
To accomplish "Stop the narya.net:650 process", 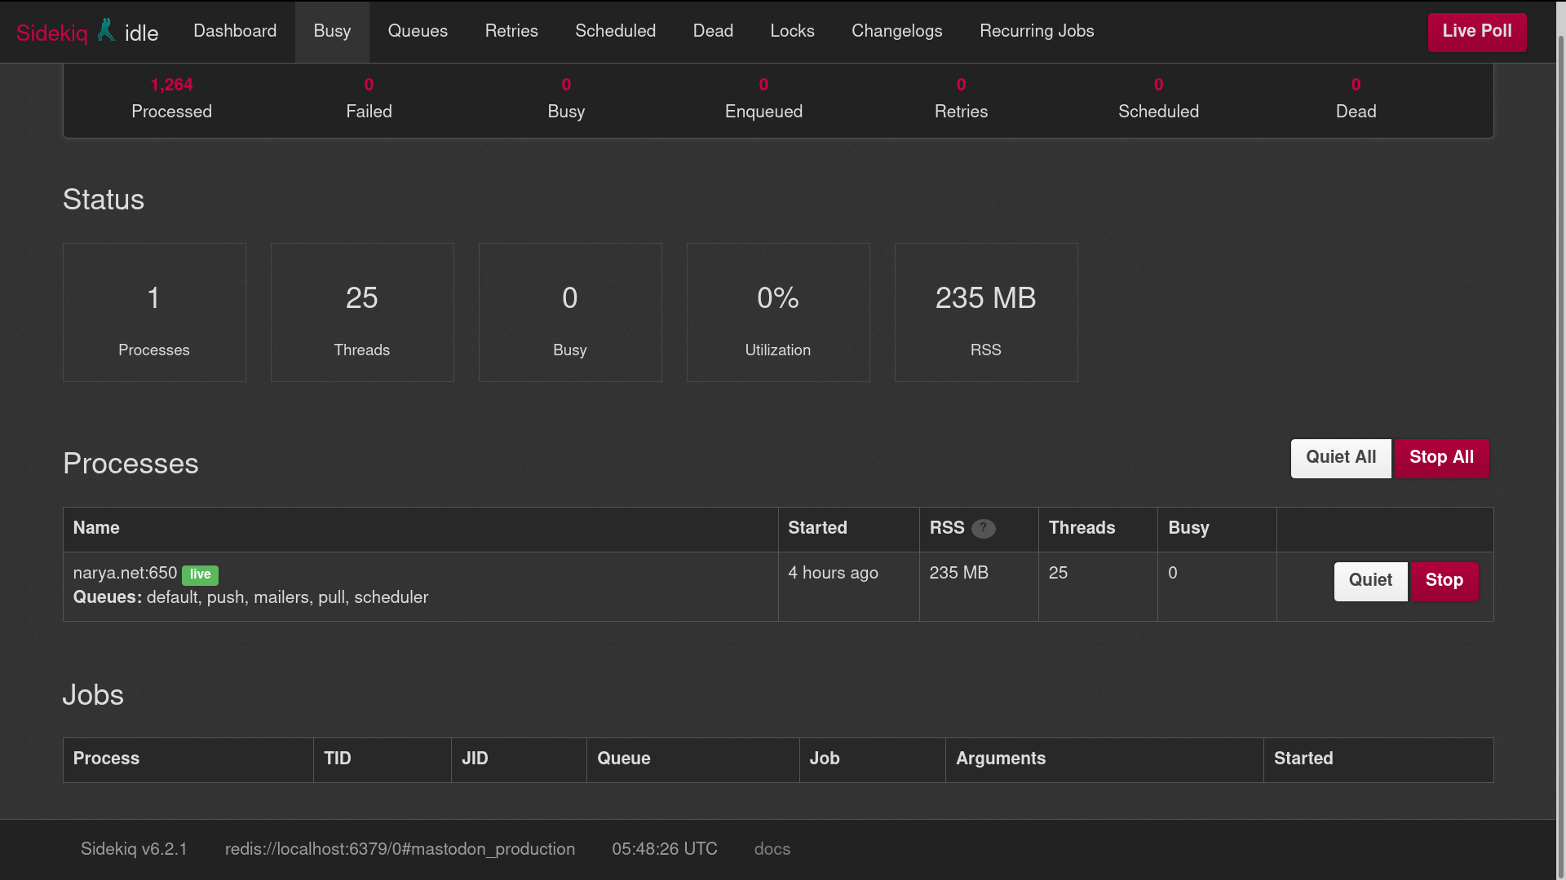I will (x=1444, y=581).
